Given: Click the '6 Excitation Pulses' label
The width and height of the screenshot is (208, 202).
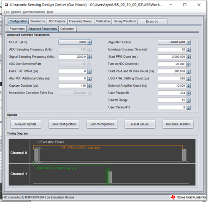Looking at the screenshot, I should tap(51, 142).
